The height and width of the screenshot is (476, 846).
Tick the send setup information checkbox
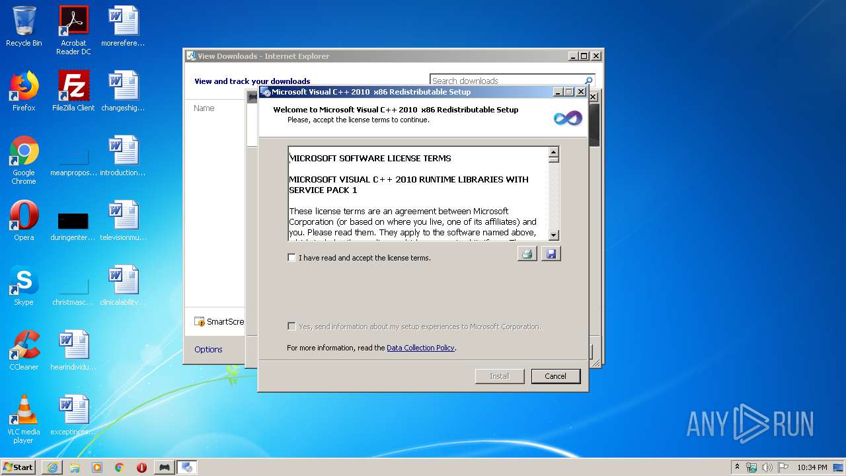291,327
